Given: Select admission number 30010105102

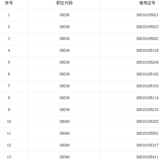Looking at the screenshot, I should (147, 74).
